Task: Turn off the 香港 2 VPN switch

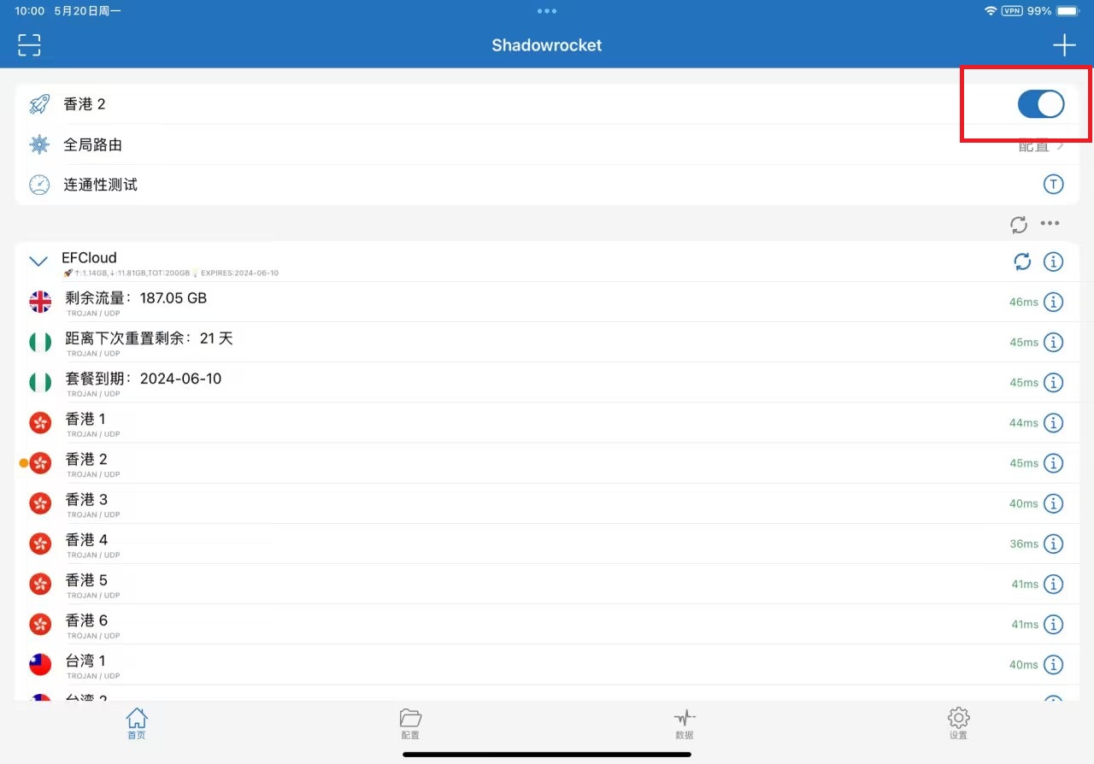Action: click(x=1040, y=104)
